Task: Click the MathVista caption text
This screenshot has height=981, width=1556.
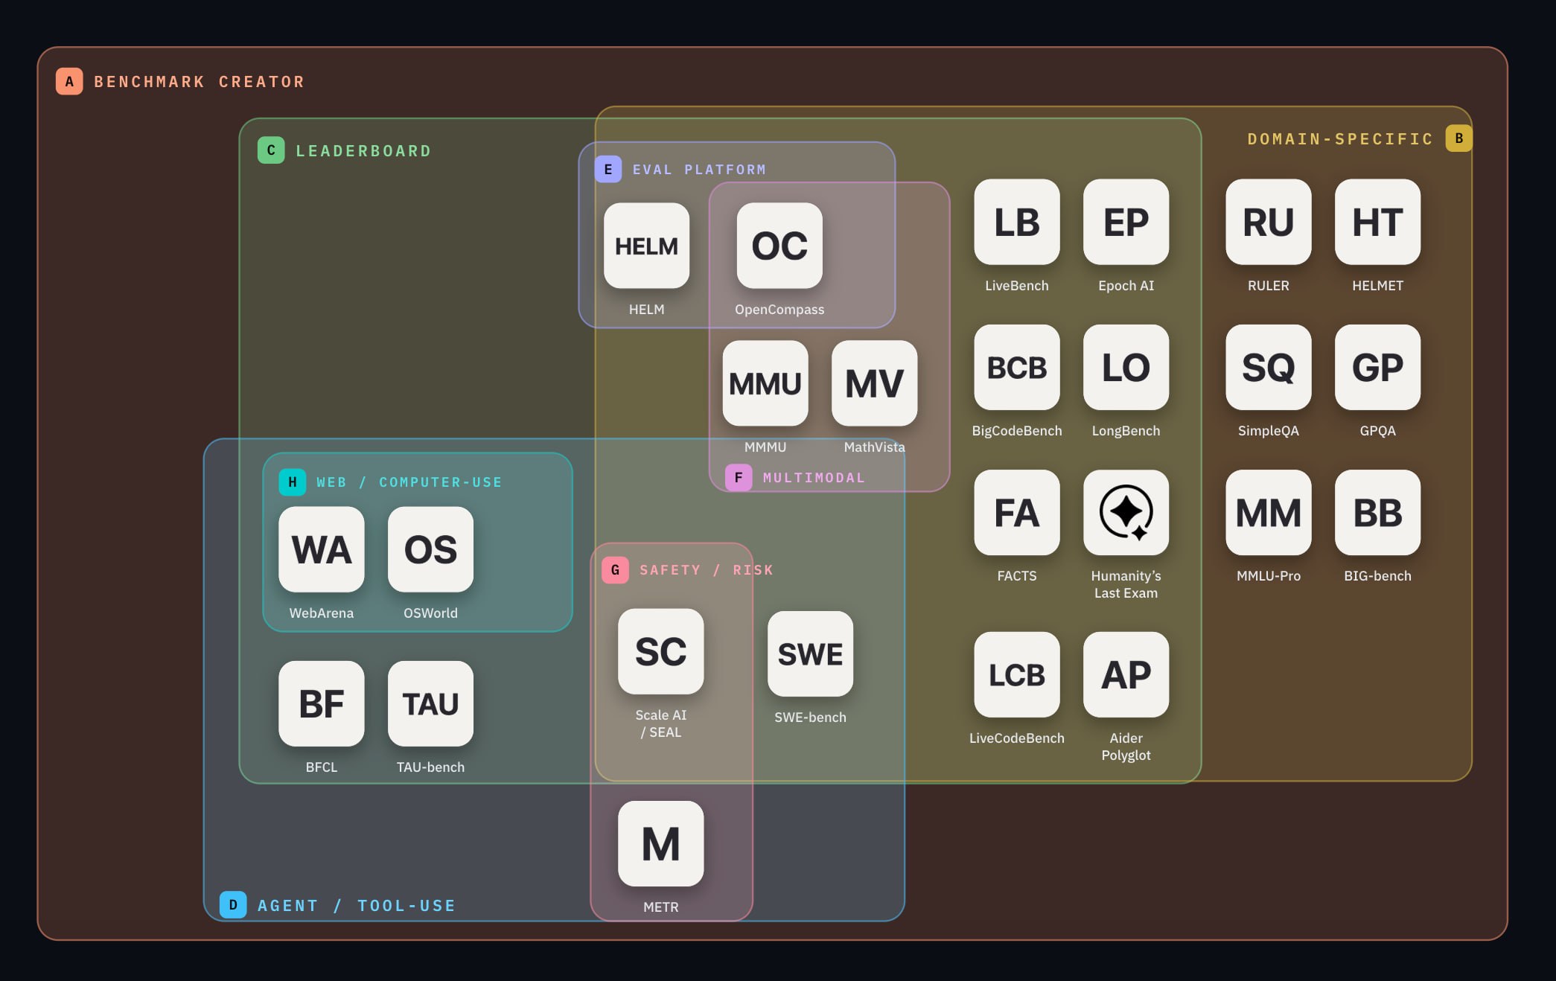Action: 874,447
